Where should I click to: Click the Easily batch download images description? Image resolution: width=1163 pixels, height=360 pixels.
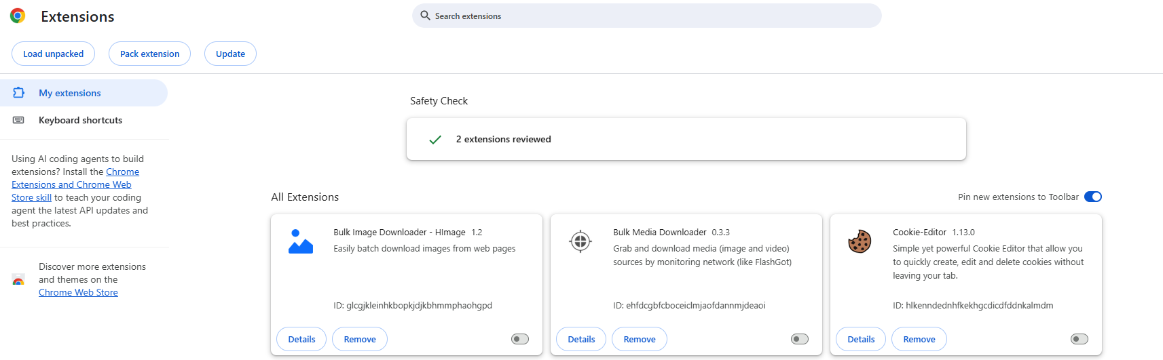[x=424, y=248]
